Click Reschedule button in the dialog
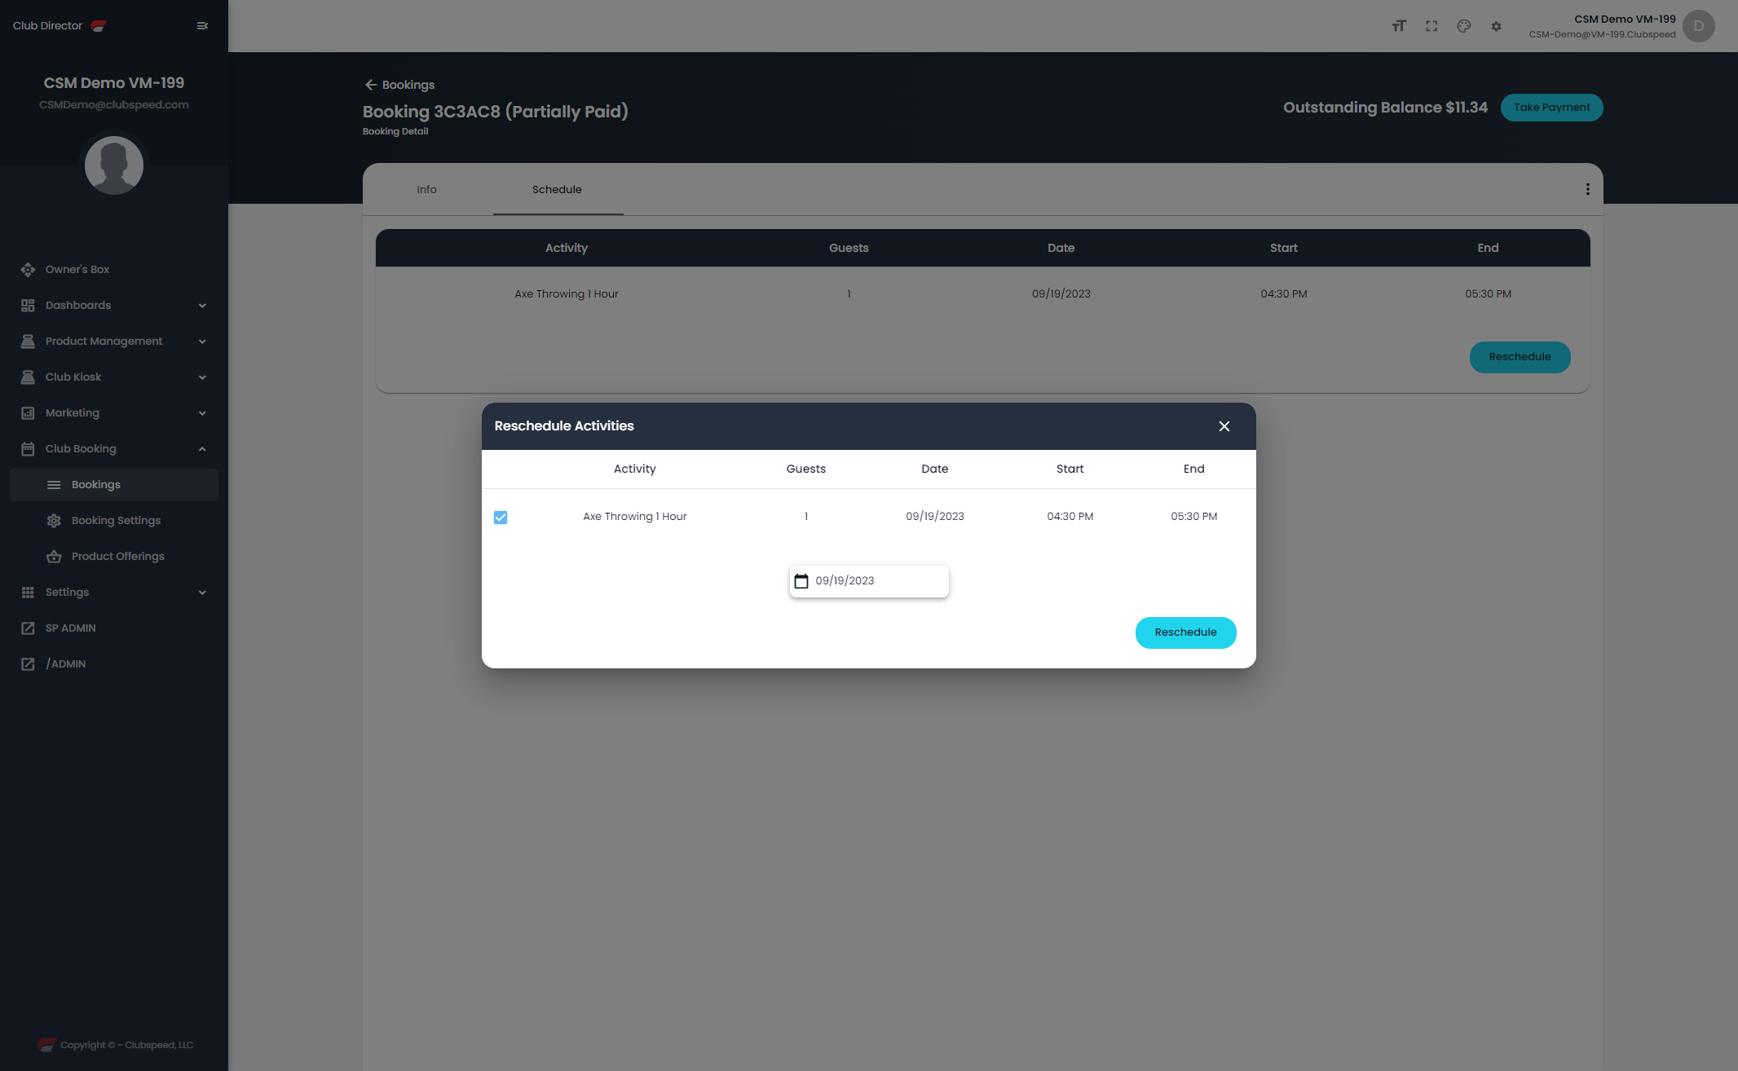The height and width of the screenshot is (1071, 1738). pos(1185,632)
